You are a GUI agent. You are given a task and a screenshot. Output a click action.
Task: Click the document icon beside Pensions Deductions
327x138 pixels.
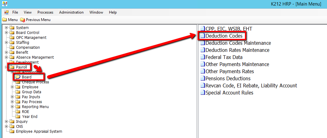203,78
